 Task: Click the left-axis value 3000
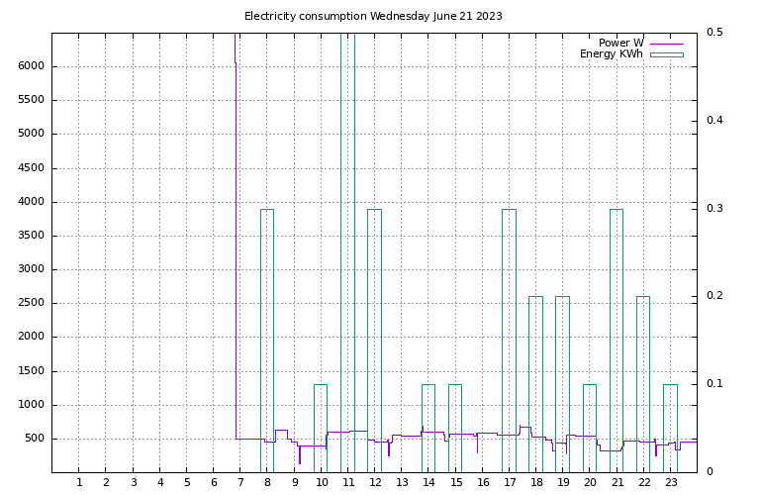point(31,268)
